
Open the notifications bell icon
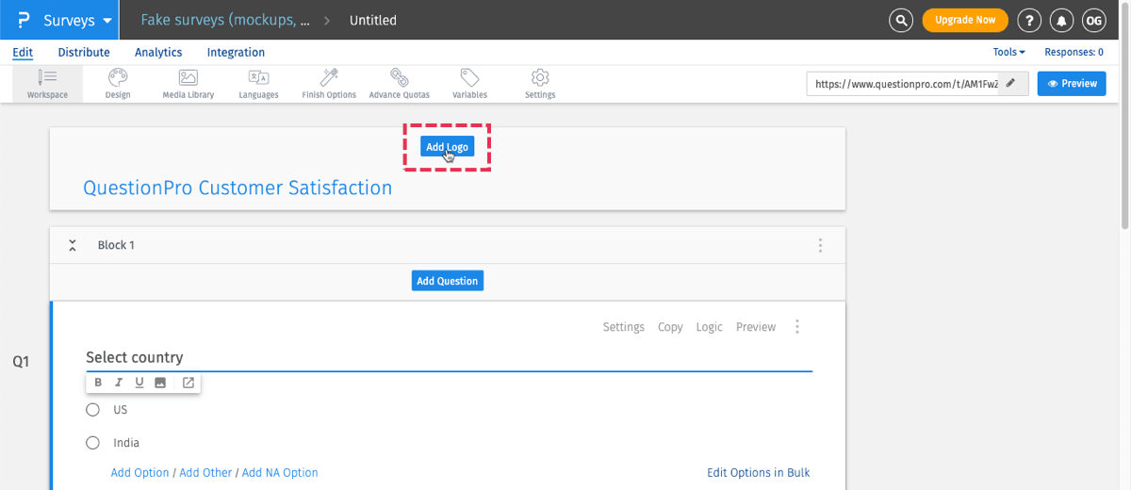pyautogui.click(x=1061, y=20)
